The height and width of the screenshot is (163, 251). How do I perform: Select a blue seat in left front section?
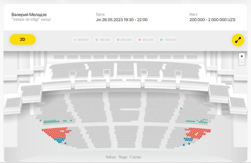point(61,141)
